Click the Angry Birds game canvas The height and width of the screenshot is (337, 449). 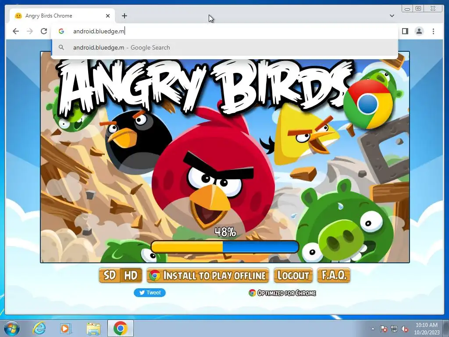point(225,157)
